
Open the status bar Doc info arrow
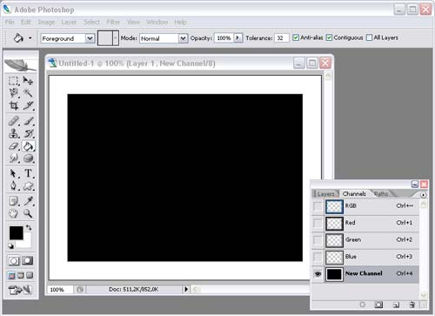pos(186,289)
